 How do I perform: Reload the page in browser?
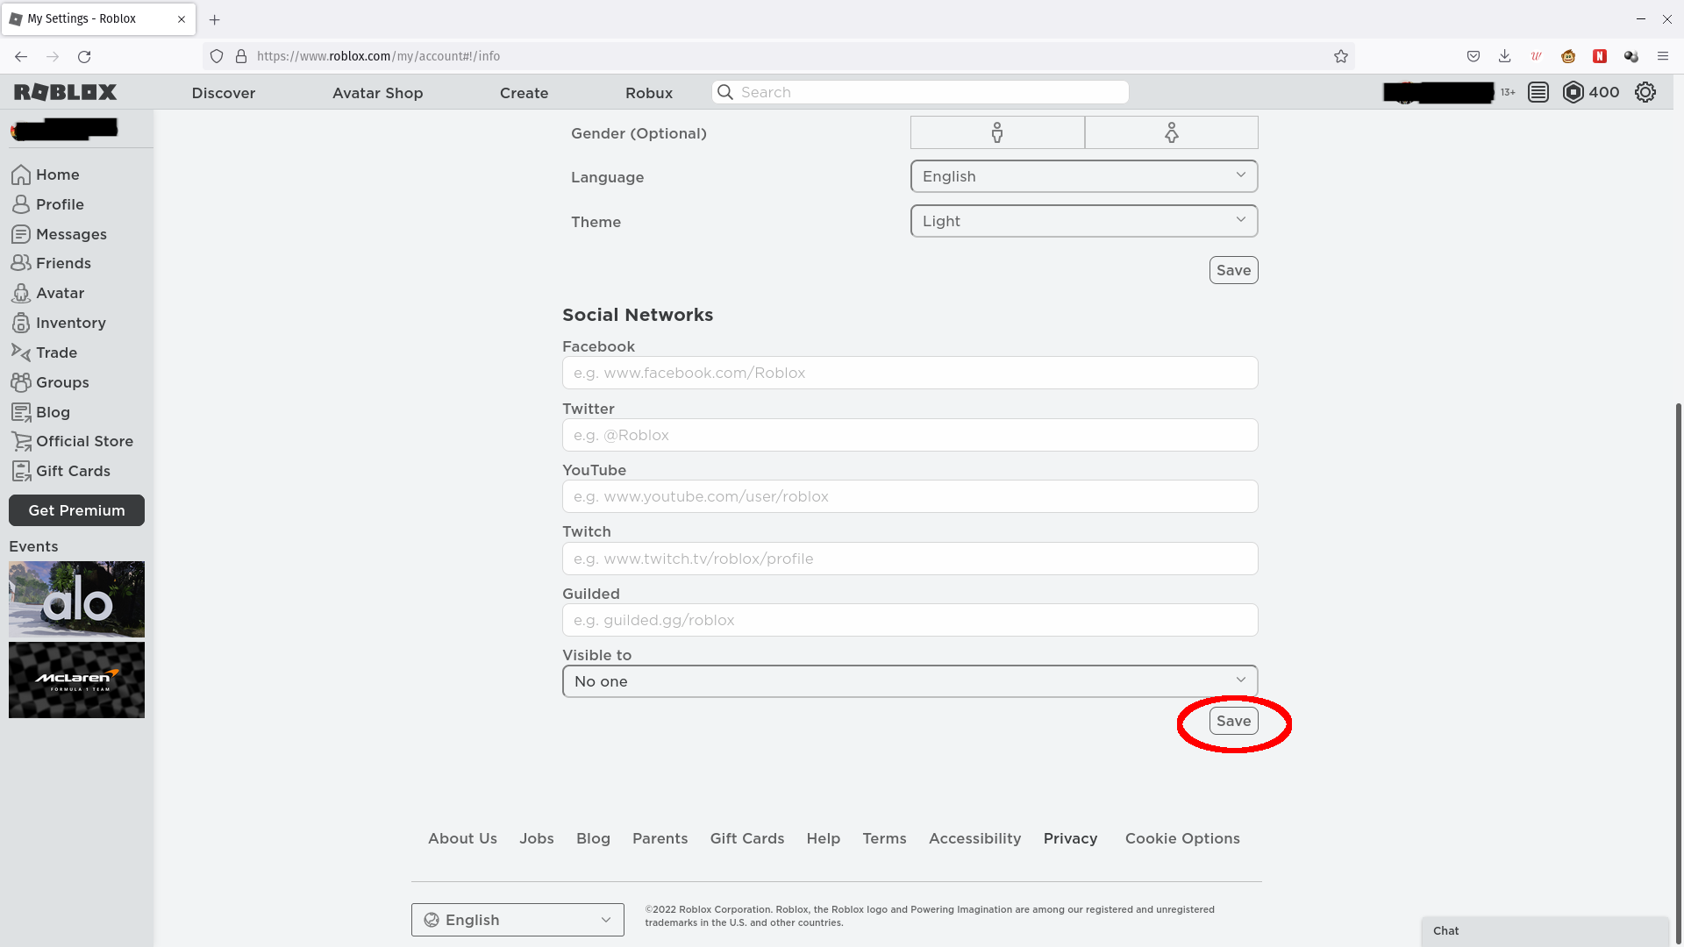point(84,56)
